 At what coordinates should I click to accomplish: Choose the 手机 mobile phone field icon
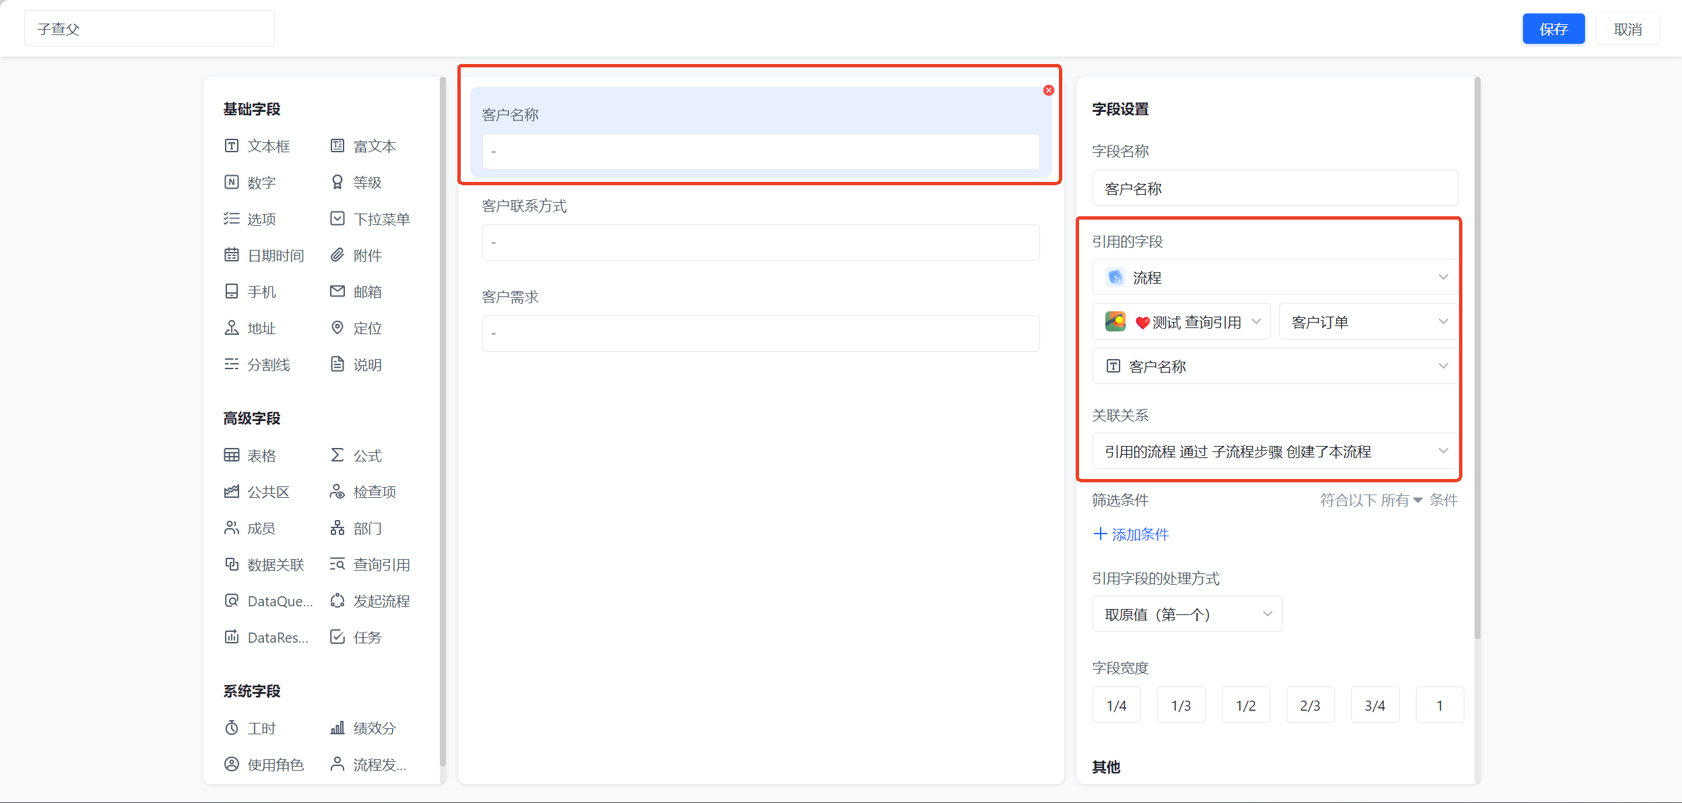pyautogui.click(x=232, y=292)
